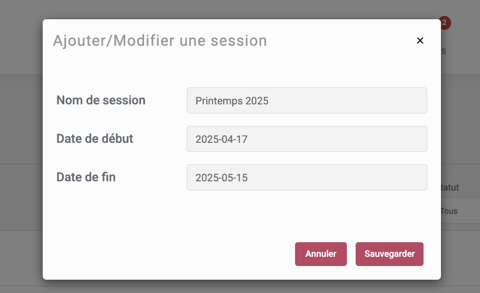480x293 pixels.
Task: Click the 'Ajouter/Modifier une session' dialog title
Action: click(x=160, y=41)
